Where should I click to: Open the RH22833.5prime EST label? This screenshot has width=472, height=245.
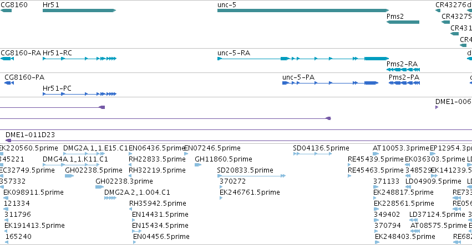click(157, 159)
